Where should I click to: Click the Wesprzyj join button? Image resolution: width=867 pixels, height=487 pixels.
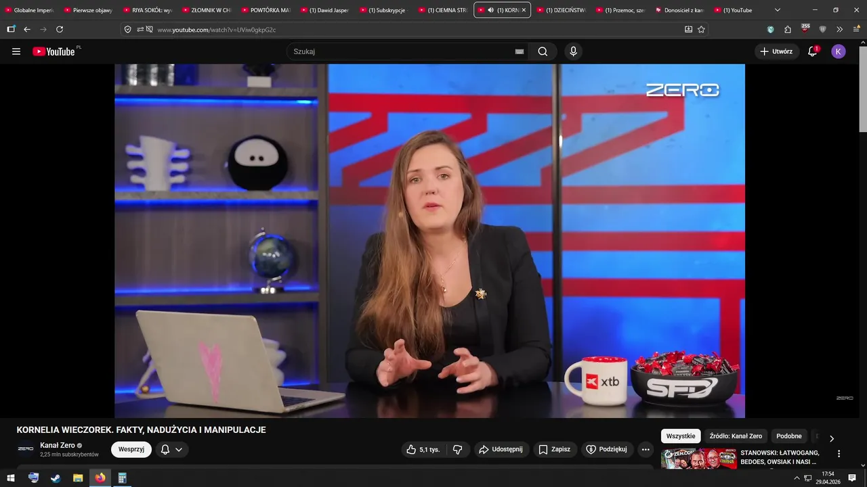tap(131, 449)
